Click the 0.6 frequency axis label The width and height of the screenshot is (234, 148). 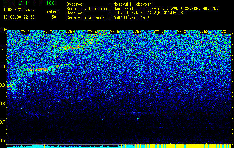point(3,141)
